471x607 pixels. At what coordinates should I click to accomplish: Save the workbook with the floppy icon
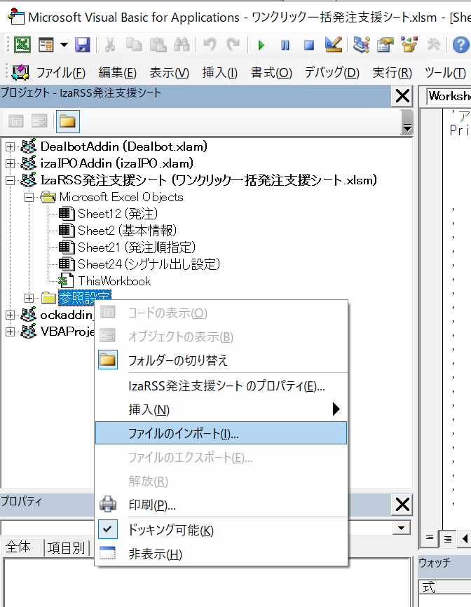83,45
